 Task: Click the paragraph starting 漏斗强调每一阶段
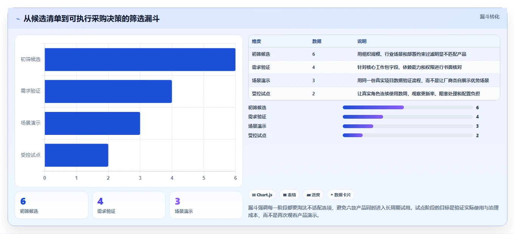point(373,211)
